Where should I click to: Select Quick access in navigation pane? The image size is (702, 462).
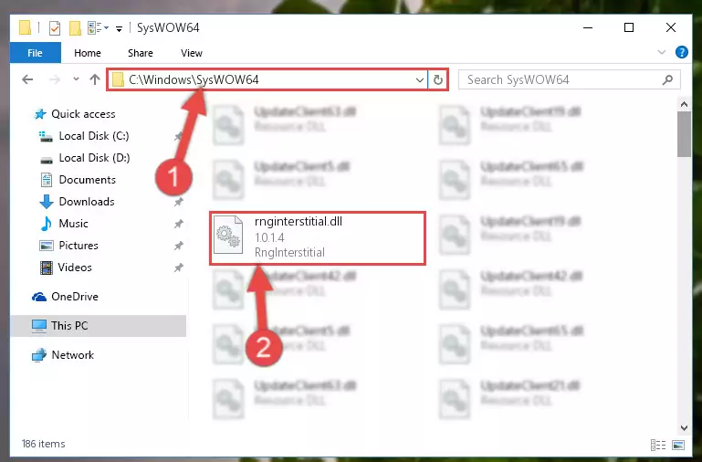(83, 114)
